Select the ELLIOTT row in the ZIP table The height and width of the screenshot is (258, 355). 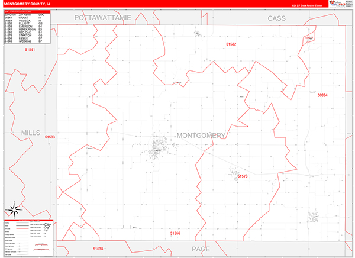click(x=24, y=24)
